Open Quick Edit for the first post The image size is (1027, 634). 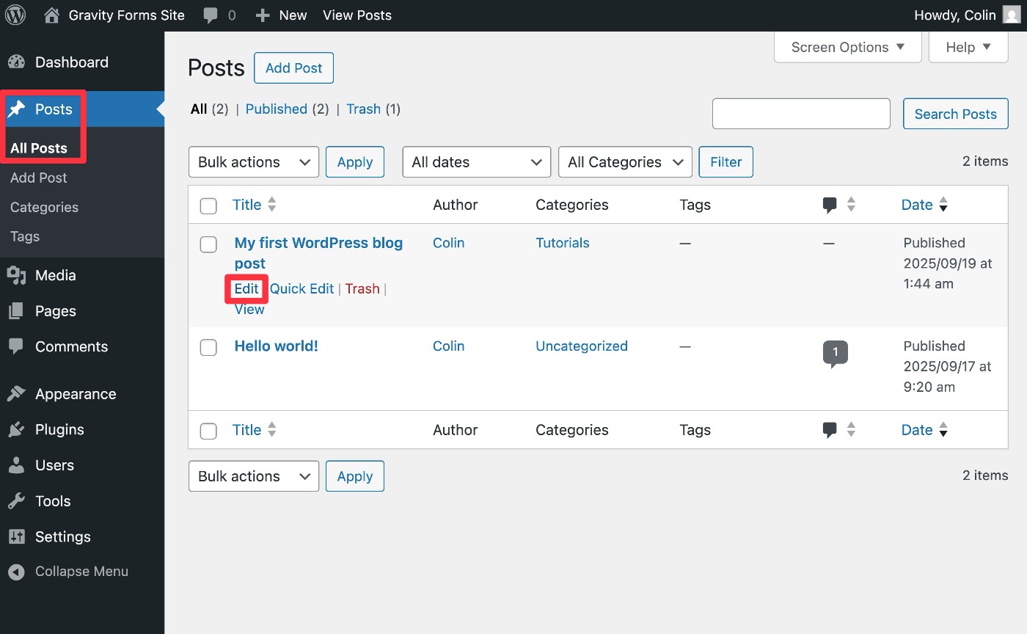coord(301,288)
